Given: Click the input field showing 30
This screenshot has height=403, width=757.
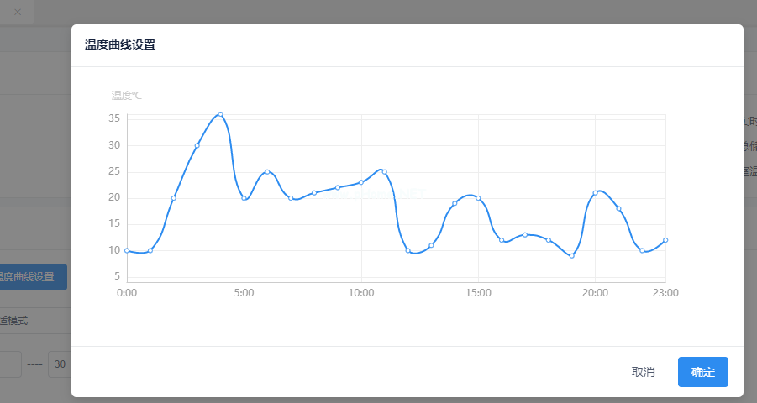Looking at the screenshot, I should pos(59,364).
